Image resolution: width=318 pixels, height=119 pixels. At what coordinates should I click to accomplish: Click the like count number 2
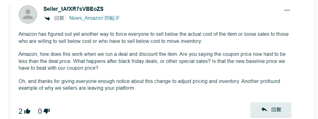20,111
